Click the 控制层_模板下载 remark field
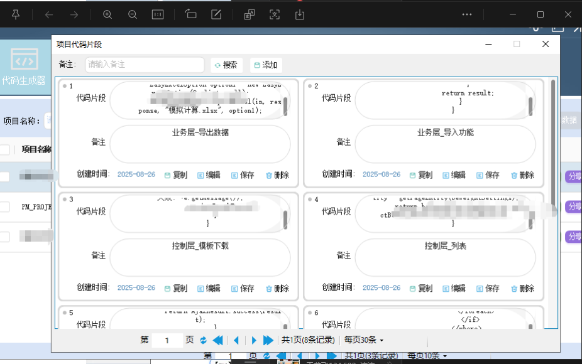The image size is (582, 364). (x=200, y=257)
